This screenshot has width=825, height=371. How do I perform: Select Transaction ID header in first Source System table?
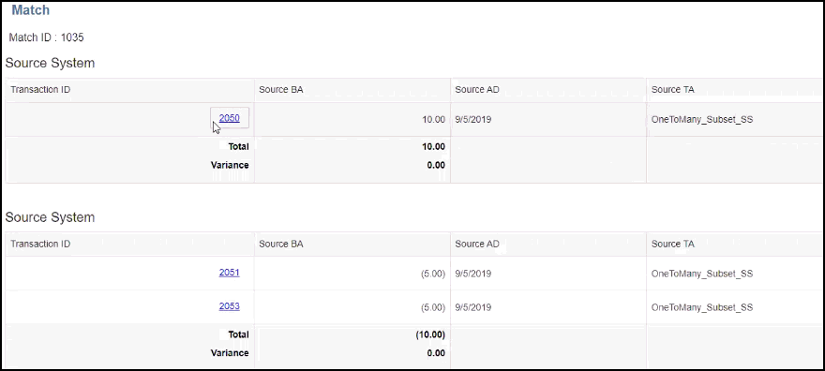tap(40, 89)
